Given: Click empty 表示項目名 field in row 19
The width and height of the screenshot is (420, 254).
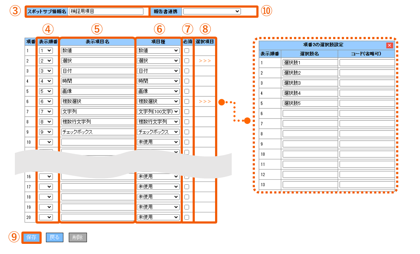Looking at the screenshot, I should 97,207.
